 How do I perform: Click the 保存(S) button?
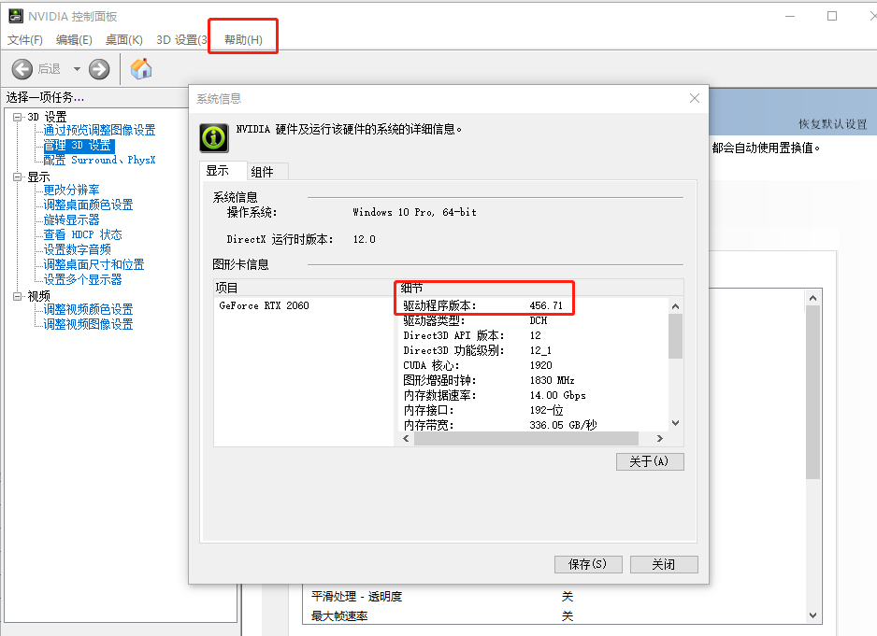(x=588, y=564)
